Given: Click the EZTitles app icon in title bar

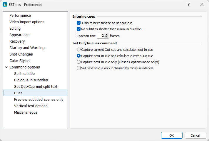Looking at the screenshot, I should (5, 5).
